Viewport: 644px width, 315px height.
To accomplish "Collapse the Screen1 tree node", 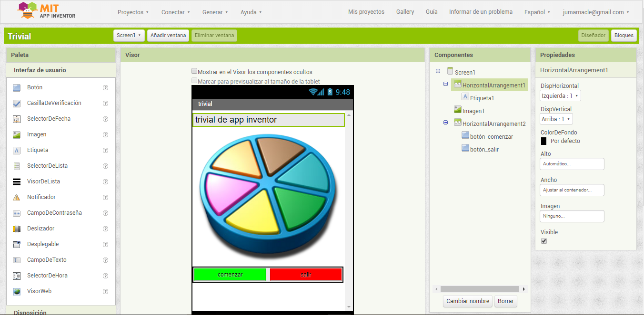I will [x=438, y=72].
